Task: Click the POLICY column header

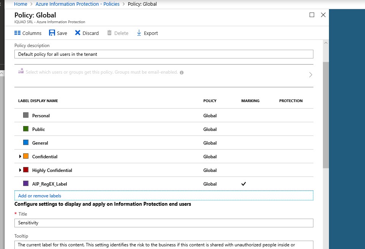Action: pyautogui.click(x=210, y=101)
